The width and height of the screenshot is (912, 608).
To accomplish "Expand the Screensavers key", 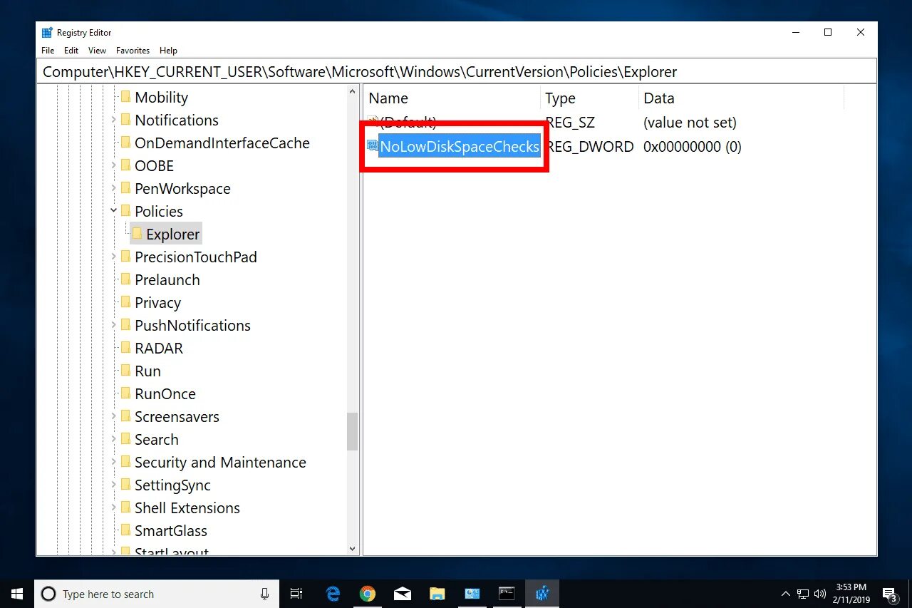I will (x=113, y=416).
